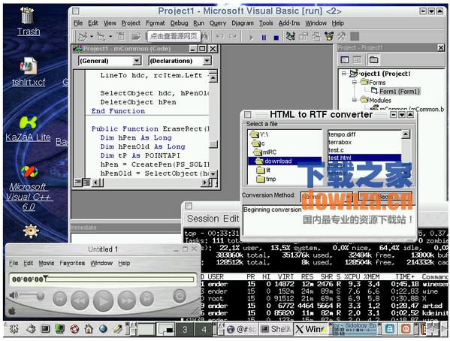This screenshot has width=450, height=341.
Task: Open Project Explorer from the VB toolbar
Action: (291, 37)
